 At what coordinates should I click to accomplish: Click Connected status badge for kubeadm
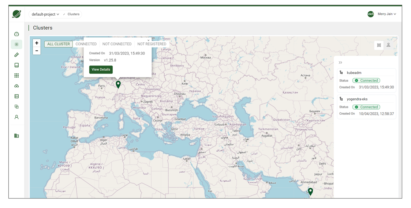(366, 80)
